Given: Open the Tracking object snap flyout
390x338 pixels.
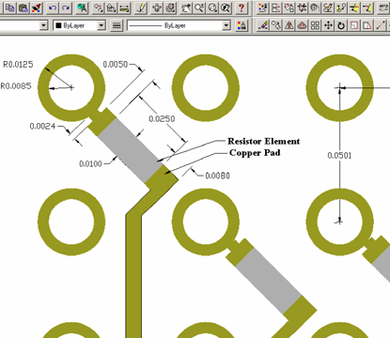Looking at the screenshot, I should point(99,8).
